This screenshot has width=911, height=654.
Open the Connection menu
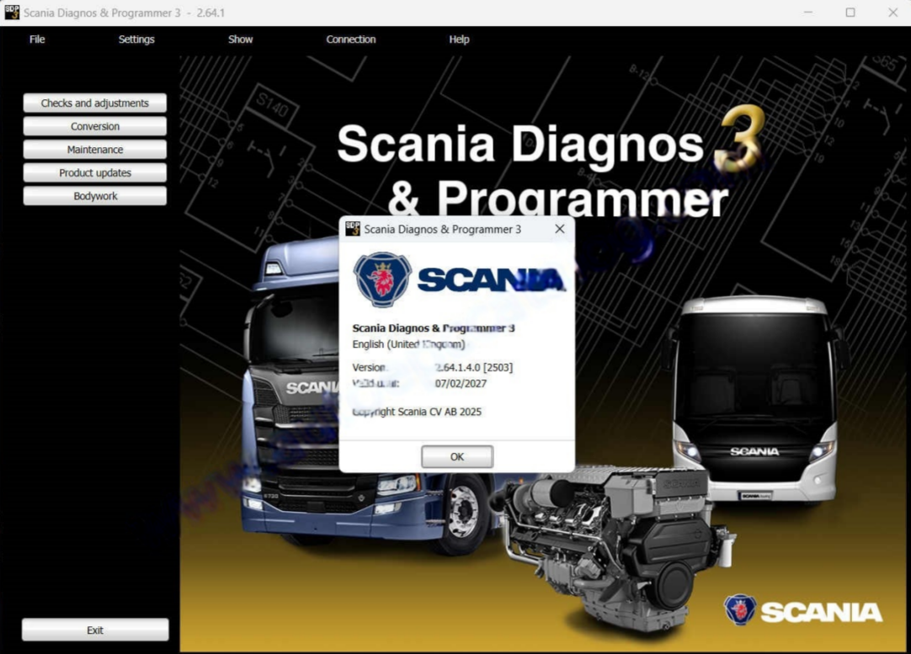(351, 40)
